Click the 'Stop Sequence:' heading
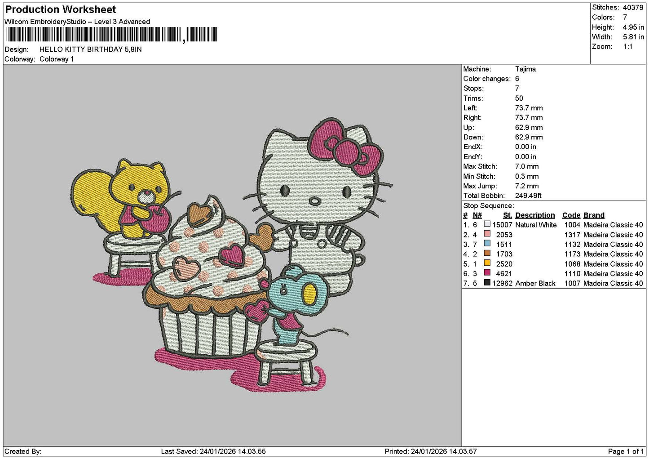 (x=489, y=206)
